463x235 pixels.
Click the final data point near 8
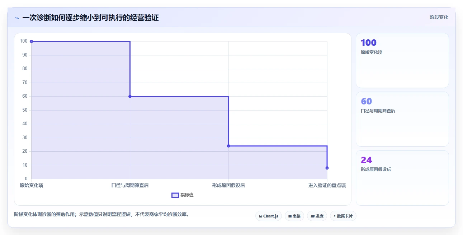(x=327, y=168)
